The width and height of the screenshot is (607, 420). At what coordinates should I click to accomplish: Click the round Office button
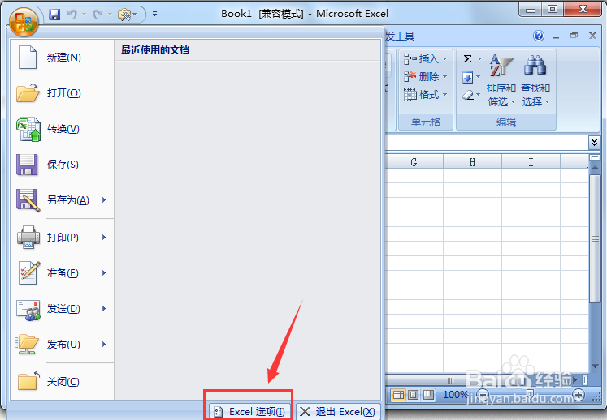click(24, 22)
